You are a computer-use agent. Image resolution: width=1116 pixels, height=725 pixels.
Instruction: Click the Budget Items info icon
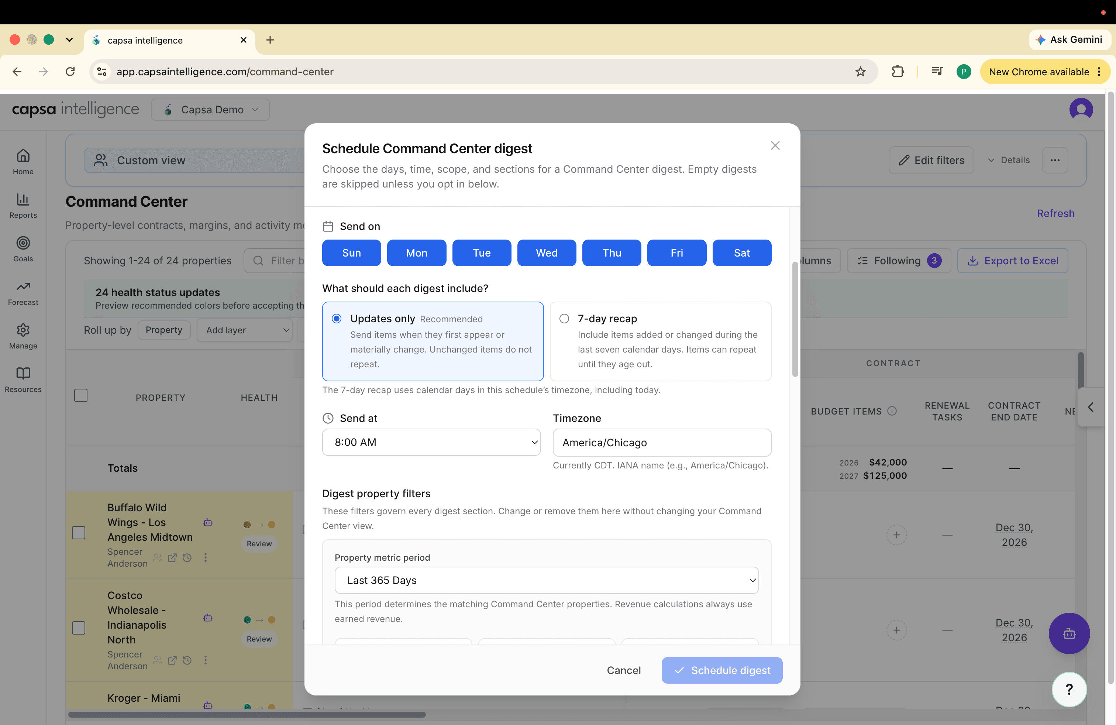pos(892,411)
